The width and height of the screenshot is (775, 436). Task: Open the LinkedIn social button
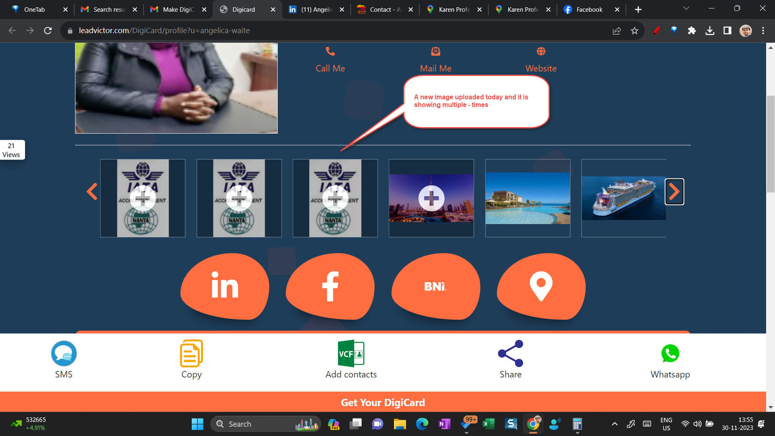pos(225,286)
